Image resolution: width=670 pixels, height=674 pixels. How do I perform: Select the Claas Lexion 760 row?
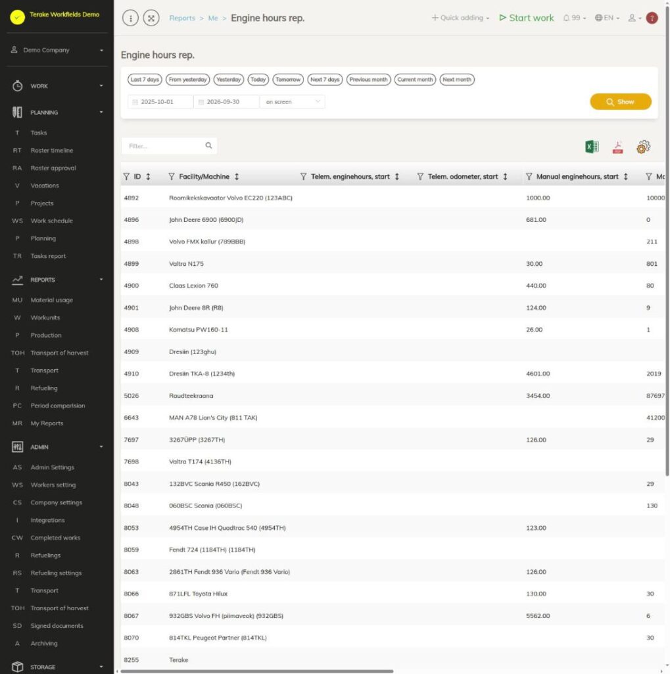click(393, 286)
